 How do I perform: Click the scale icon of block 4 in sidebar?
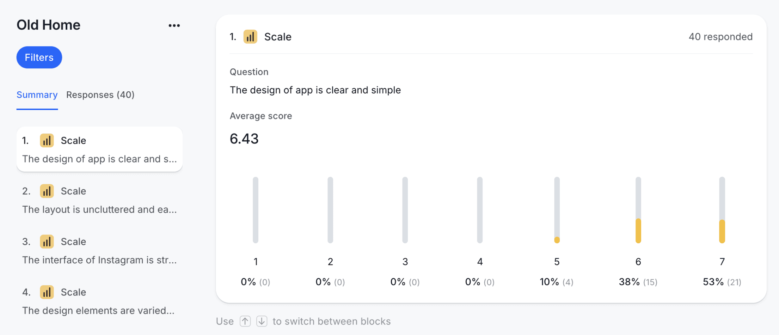(x=47, y=292)
